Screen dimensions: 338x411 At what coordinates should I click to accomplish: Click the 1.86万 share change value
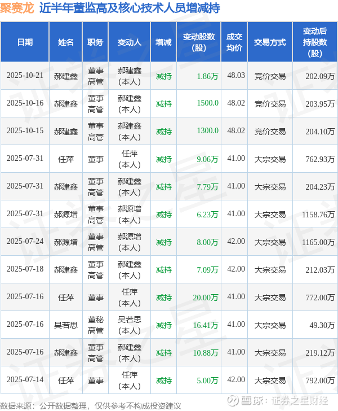pyautogui.click(x=207, y=76)
